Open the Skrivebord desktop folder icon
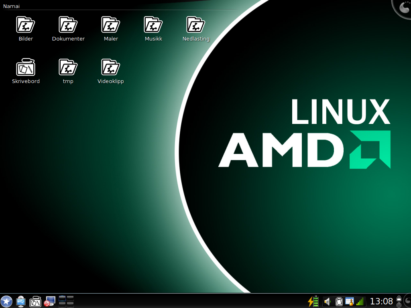411x308 pixels. click(x=26, y=67)
